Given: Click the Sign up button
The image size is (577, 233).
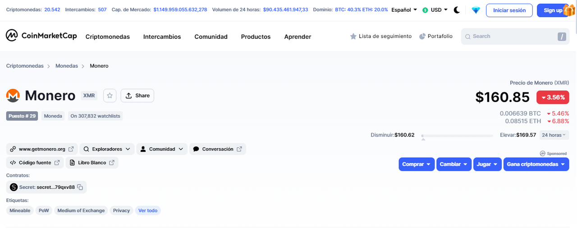Looking at the screenshot, I should 553,10.
